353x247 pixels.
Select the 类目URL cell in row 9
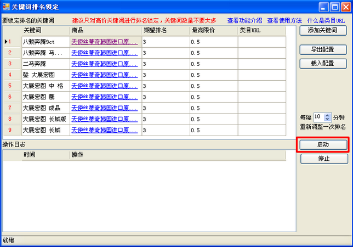point(261,130)
